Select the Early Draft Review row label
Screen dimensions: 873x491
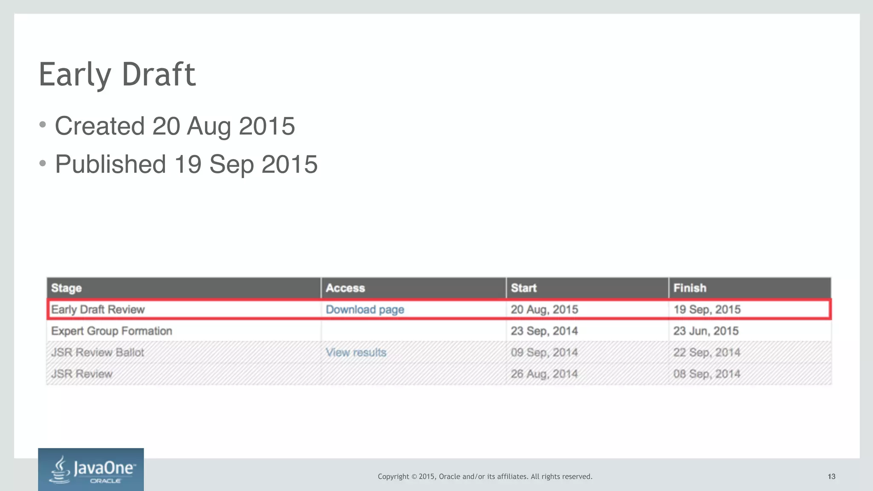98,310
